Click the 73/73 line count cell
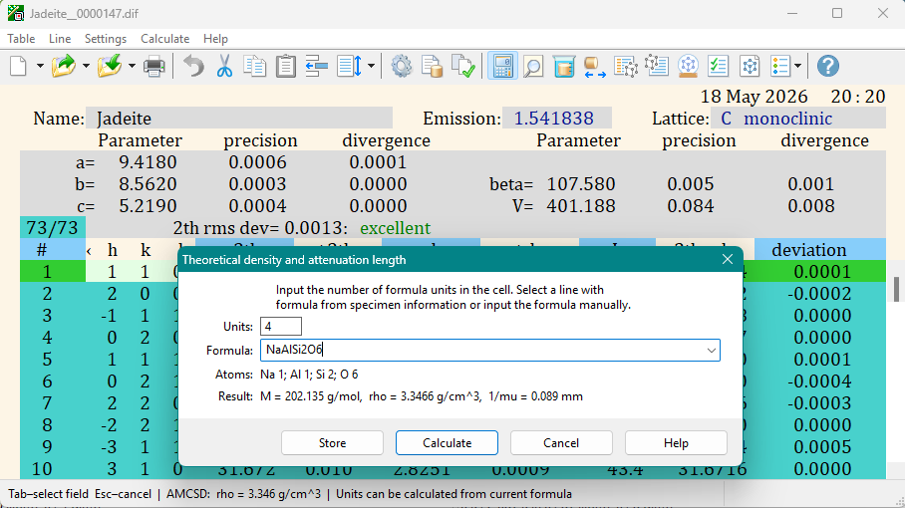 pos(53,228)
